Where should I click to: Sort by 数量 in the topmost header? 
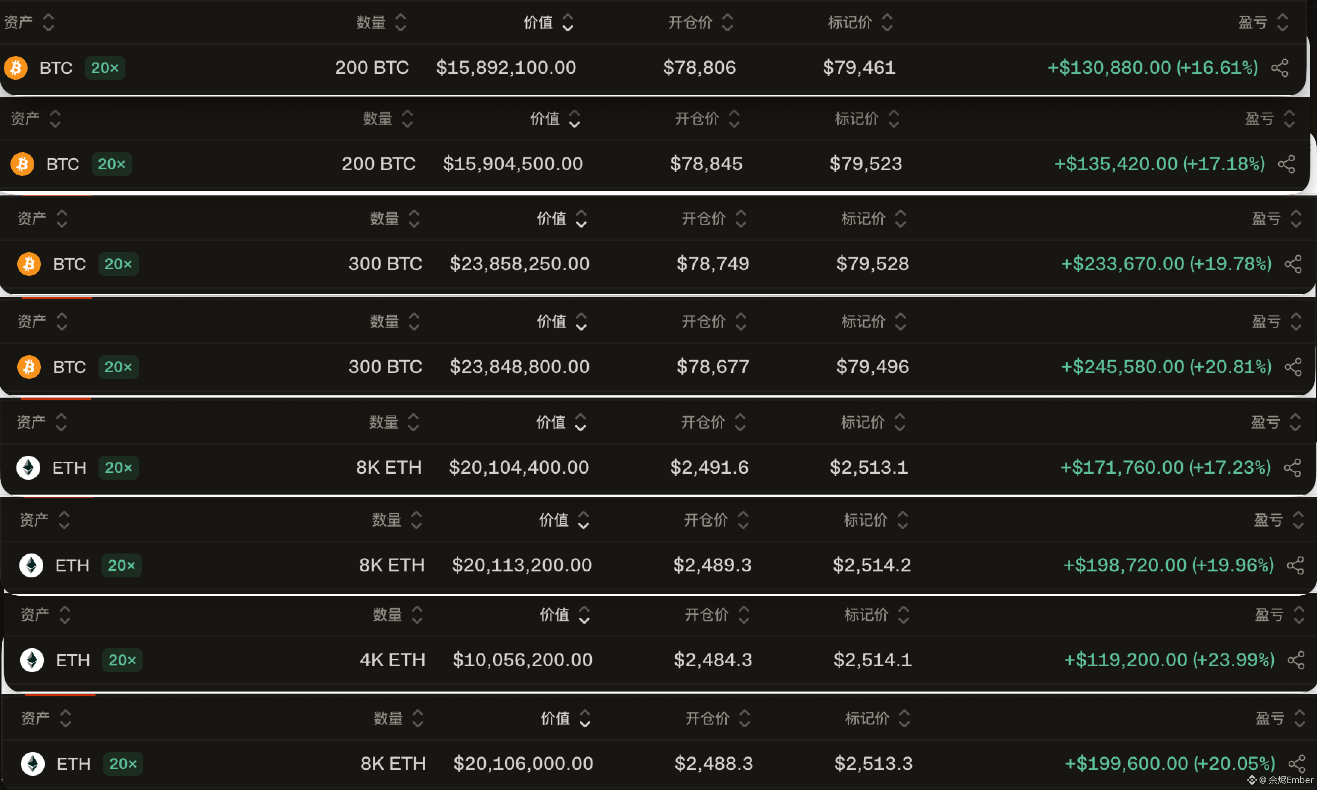pos(381,22)
